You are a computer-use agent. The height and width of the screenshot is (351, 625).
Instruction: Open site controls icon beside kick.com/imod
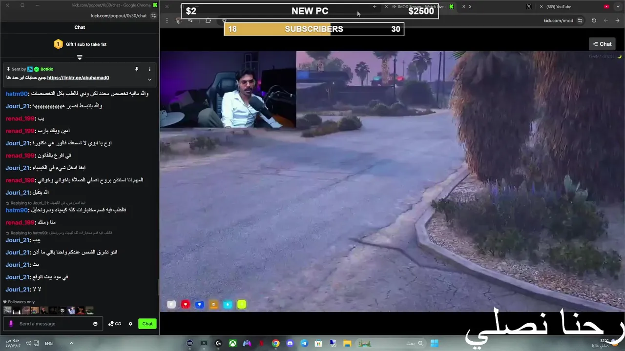click(580, 20)
